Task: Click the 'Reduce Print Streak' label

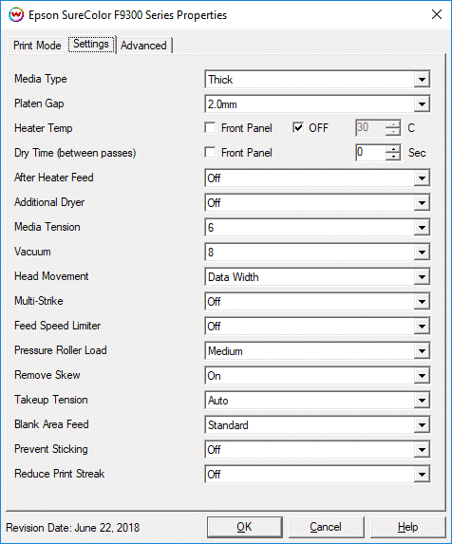Action: point(59,474)
